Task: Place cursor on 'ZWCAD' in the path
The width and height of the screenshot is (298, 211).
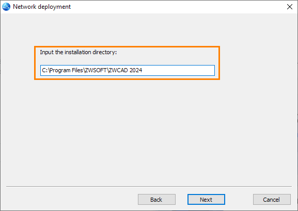Action: (x=118, y=70)
